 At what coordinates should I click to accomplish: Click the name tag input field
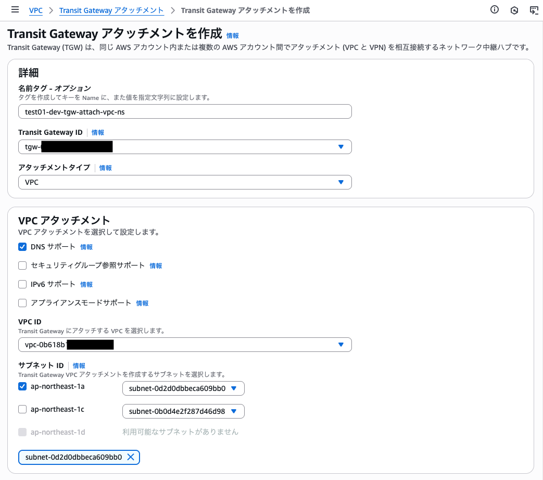185,111
